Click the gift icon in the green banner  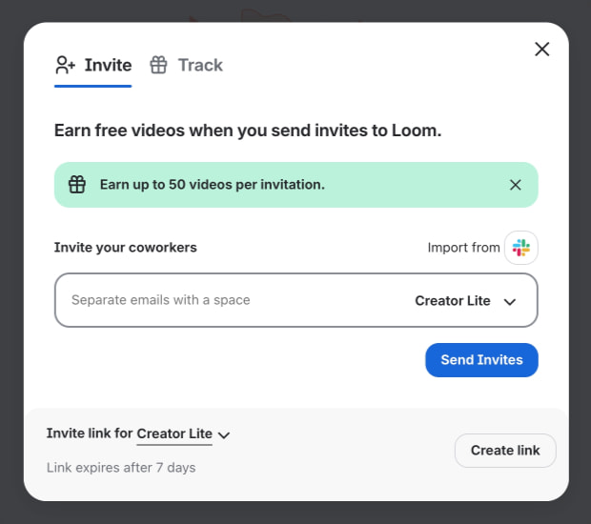point(77,185)
